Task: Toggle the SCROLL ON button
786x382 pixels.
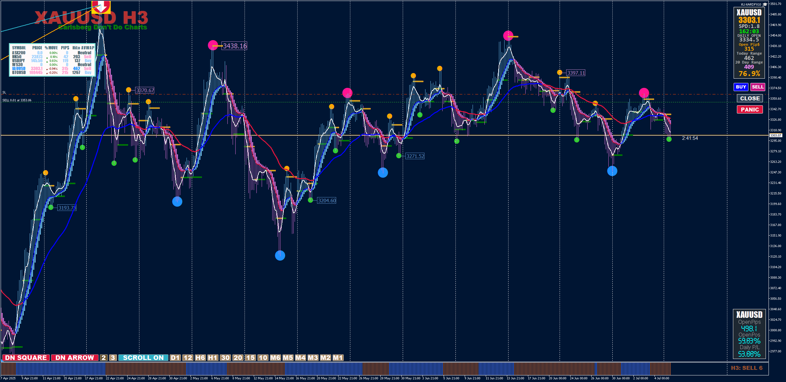Action: click(143, 358)
